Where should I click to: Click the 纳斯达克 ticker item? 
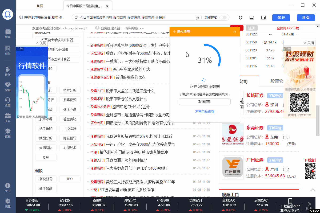click(x=130, y=205)
